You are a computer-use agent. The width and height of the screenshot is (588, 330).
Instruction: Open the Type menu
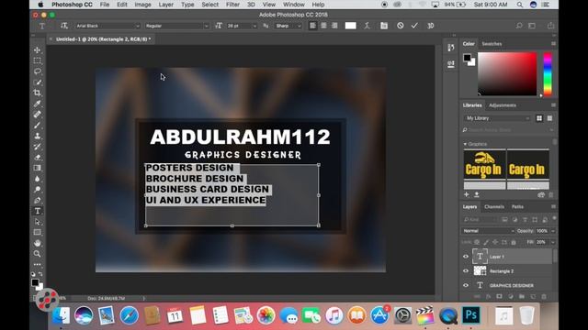(187, 5)
